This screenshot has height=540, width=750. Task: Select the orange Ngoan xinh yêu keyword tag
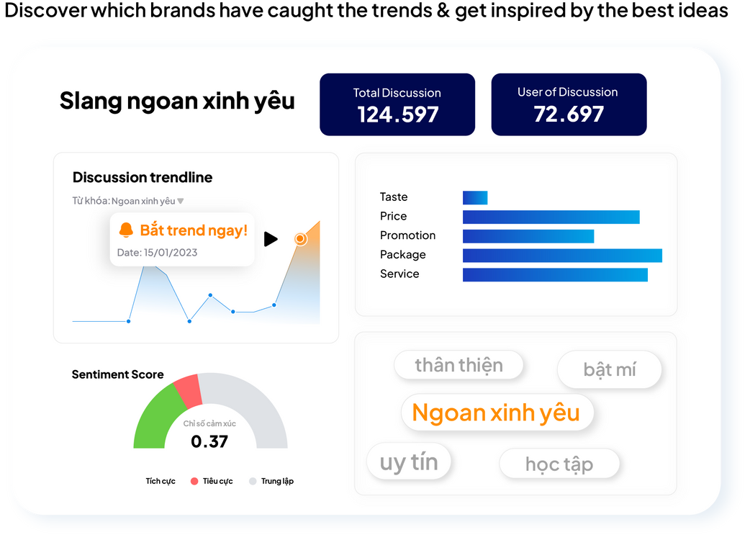click(x=497, y=413)
